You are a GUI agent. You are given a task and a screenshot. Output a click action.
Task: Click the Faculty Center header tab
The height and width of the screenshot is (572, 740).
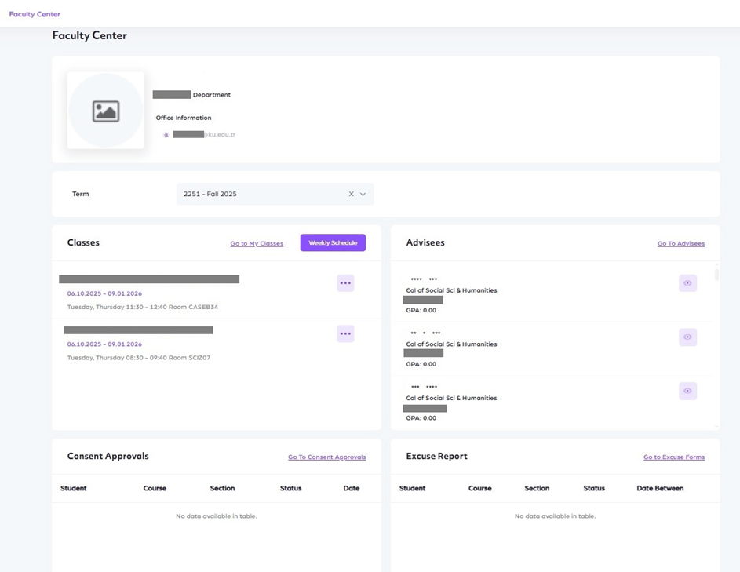(x=35, y=14)
